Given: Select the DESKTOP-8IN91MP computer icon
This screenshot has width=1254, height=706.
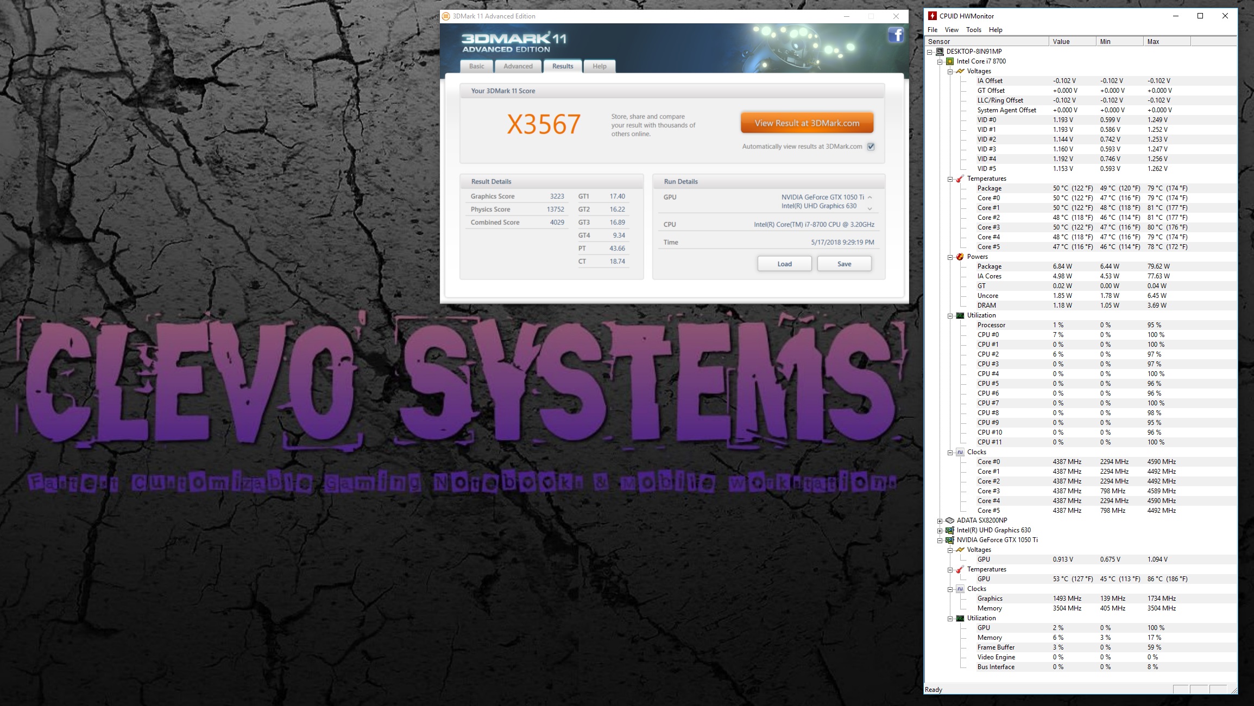Looking at the screenshot, I should (940, 52).
